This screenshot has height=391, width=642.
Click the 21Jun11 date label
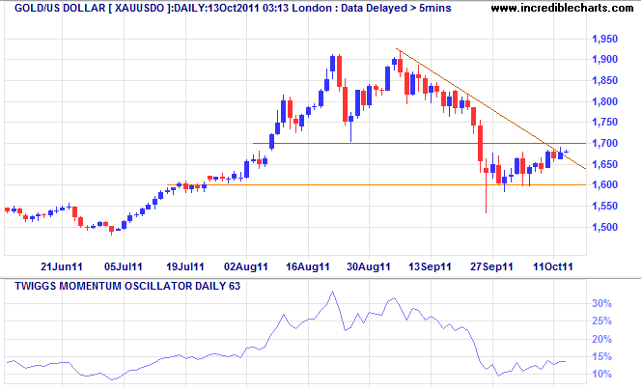click(x=62, y=267)
